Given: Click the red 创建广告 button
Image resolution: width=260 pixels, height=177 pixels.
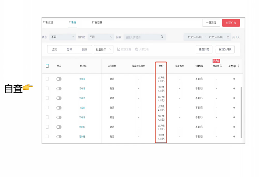Looking at the screenshot, I should pyautogui.click(x=231, y=23).
